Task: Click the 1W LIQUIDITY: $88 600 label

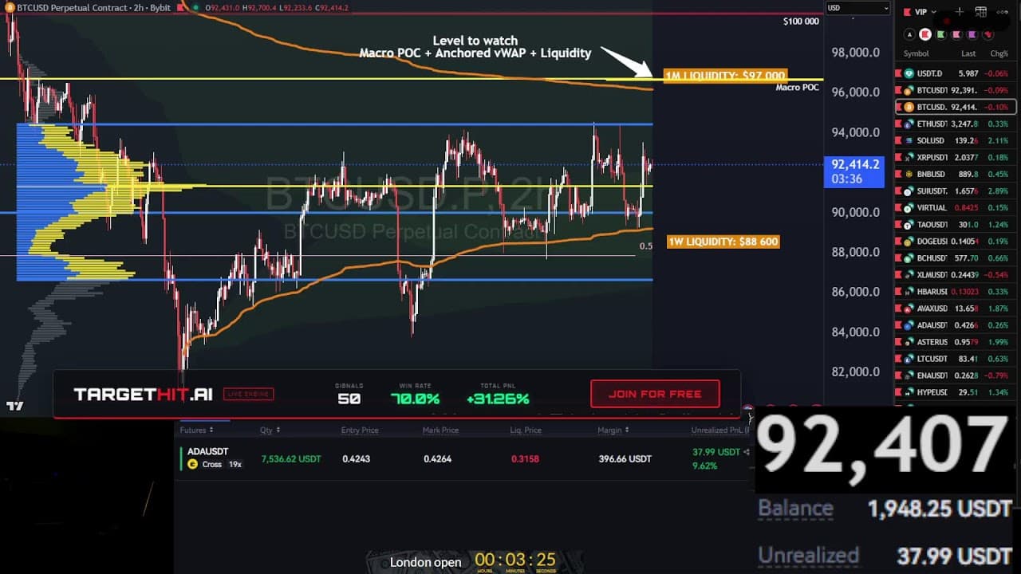Action: coord(723,242)
